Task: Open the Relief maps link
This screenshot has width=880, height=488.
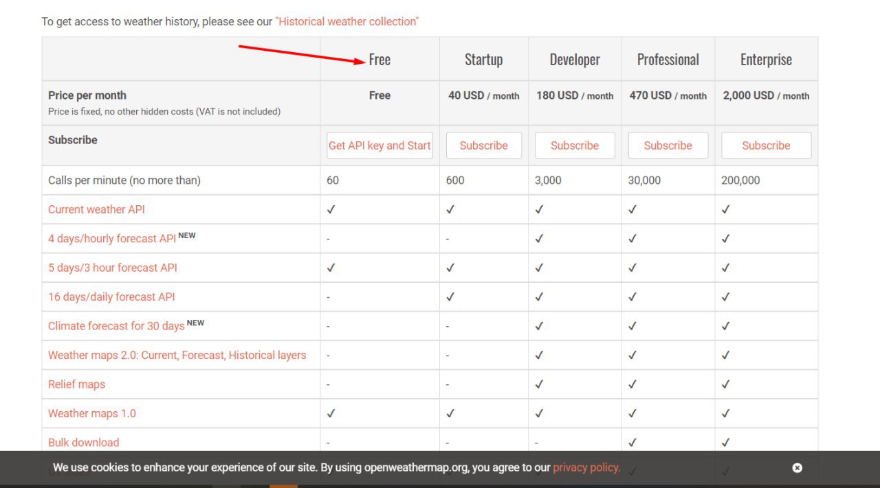Action: 76,384
